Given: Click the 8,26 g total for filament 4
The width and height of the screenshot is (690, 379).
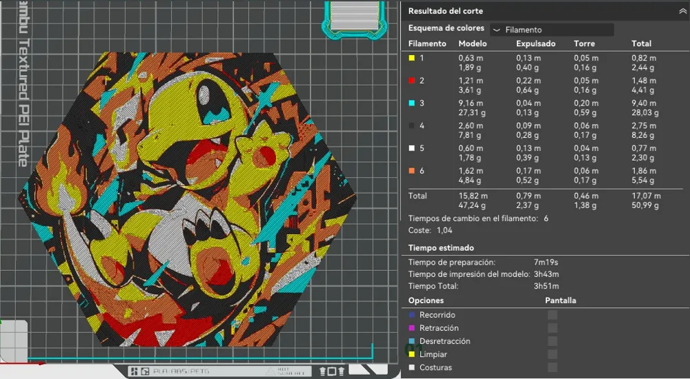Looking at the screenshot, I should [x=643, y=136].
